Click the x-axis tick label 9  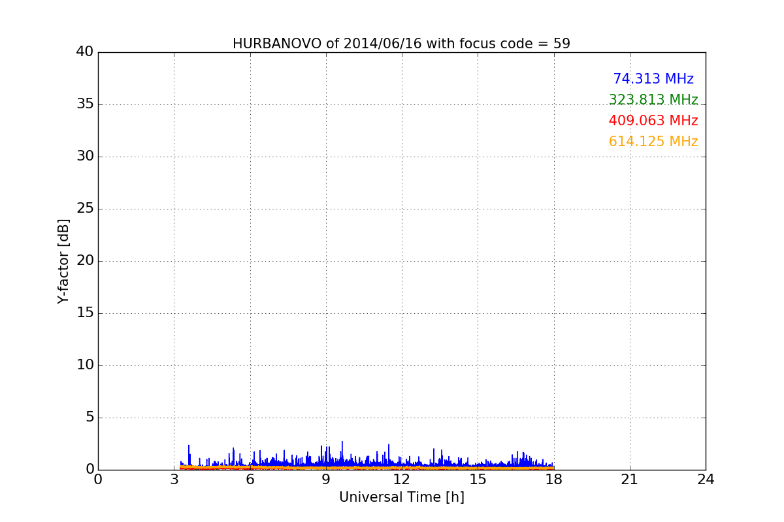[326, 480]
